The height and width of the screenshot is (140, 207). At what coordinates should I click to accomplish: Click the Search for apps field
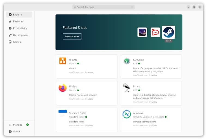tap(103, 7)
